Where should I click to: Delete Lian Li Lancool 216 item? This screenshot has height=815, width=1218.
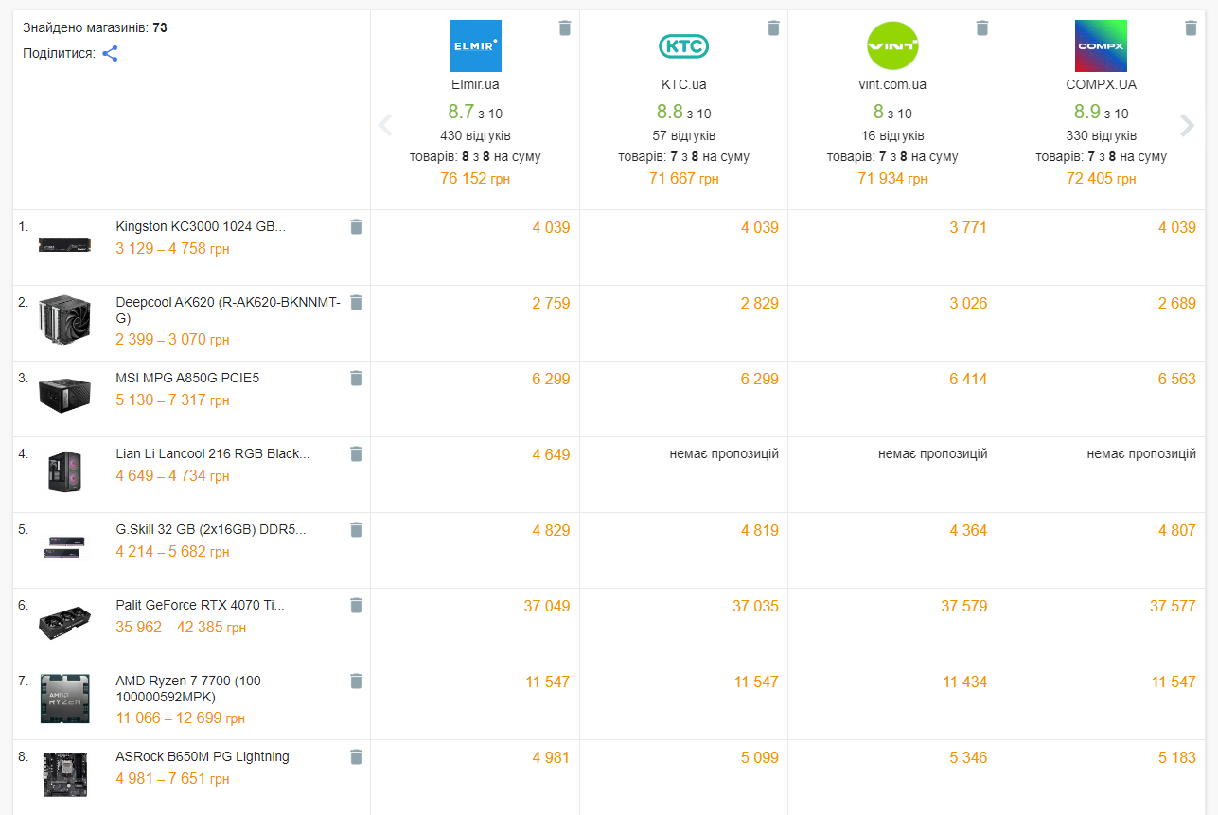point(356,453)
